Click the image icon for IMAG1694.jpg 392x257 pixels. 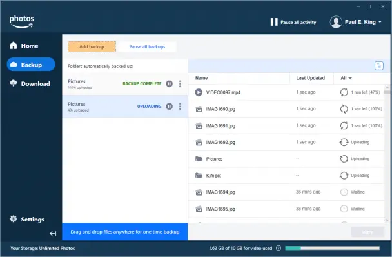199,192
